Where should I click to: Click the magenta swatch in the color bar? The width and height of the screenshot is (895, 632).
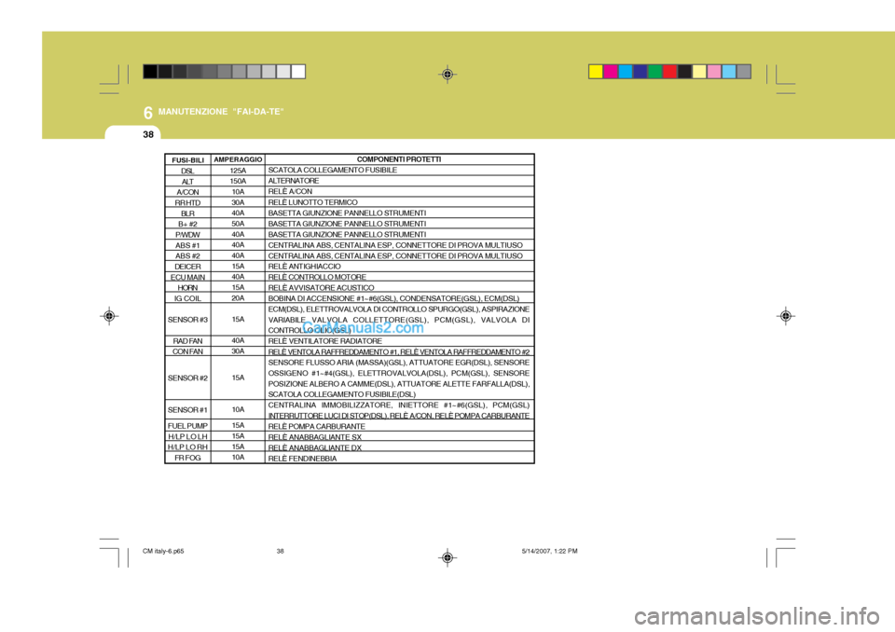[x=610, y=72]
